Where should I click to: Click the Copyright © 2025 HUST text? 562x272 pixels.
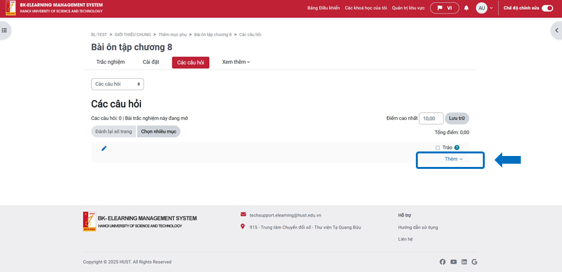[127, 262]
